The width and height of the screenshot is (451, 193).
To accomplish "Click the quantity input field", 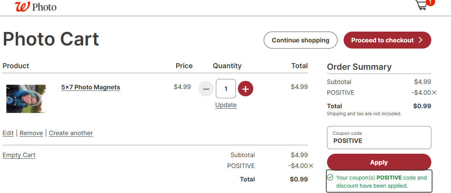I will (x=226, y=89).
